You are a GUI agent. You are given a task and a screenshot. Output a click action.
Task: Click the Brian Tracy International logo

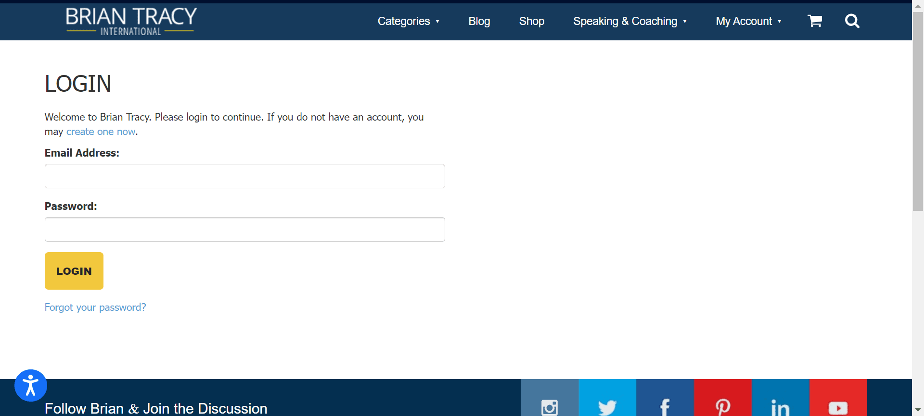(131, 22)
